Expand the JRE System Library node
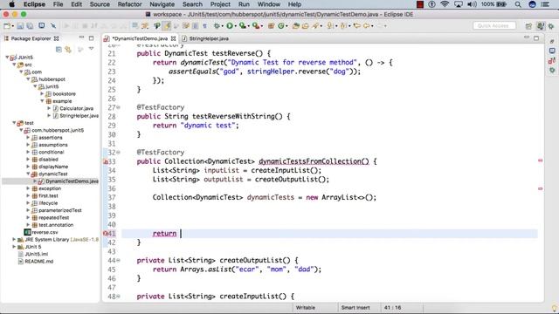559x314 pixels. pos(14,239)
